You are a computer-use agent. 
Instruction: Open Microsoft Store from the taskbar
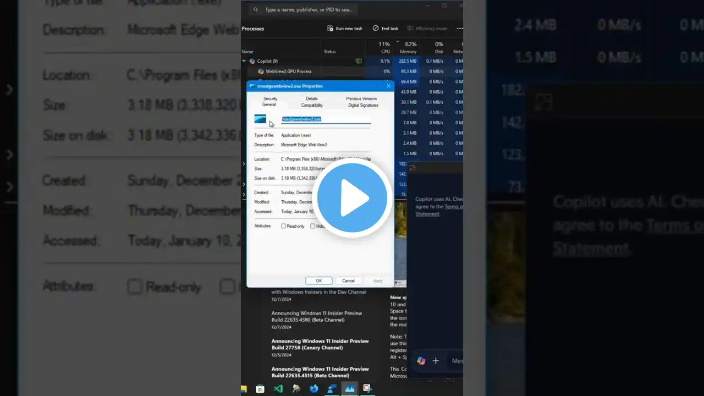click(260, 389)
